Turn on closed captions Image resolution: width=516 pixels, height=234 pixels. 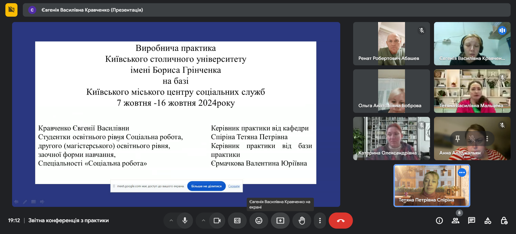coord(237,221)
